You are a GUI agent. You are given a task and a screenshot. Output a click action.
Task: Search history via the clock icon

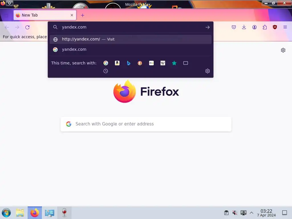[x=106, y=71]
